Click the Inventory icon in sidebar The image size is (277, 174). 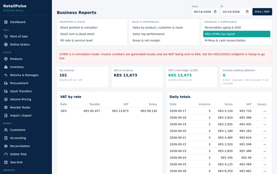pos(6,67)
